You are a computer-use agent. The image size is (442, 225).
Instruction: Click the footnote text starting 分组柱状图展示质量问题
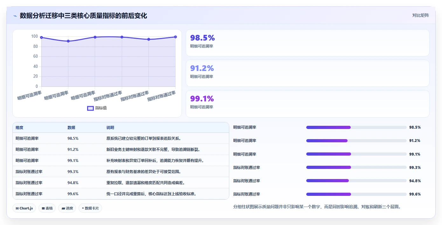pyautogui.click(x=317, y=207)
